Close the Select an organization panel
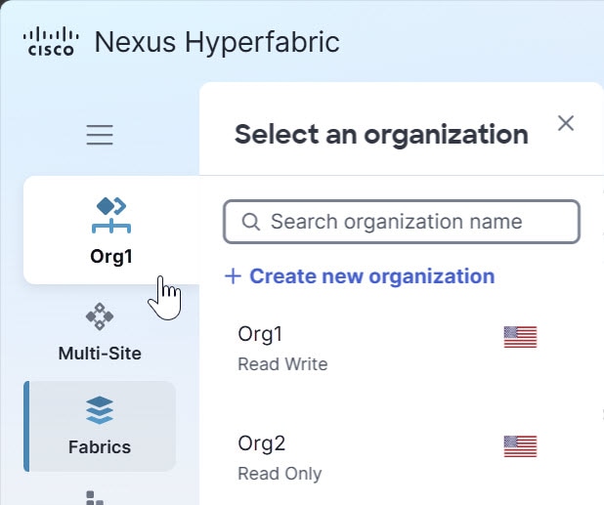The image size is (604, 505). (566, 123)
